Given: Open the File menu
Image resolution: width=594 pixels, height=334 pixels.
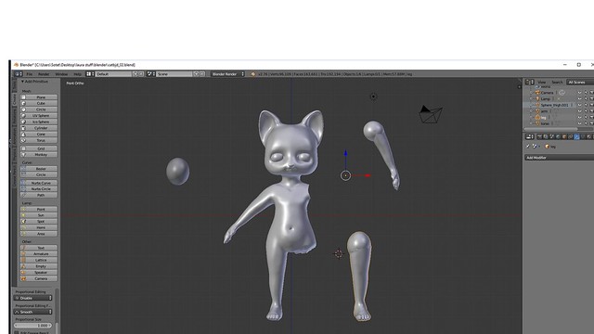Looking at the screenshot, I should tap(29, 74).
